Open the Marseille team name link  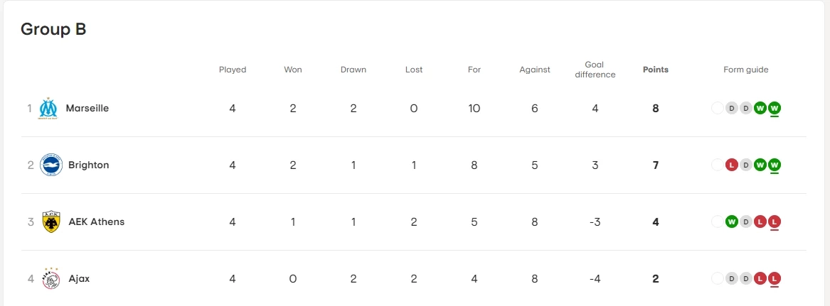coord(87,109)
